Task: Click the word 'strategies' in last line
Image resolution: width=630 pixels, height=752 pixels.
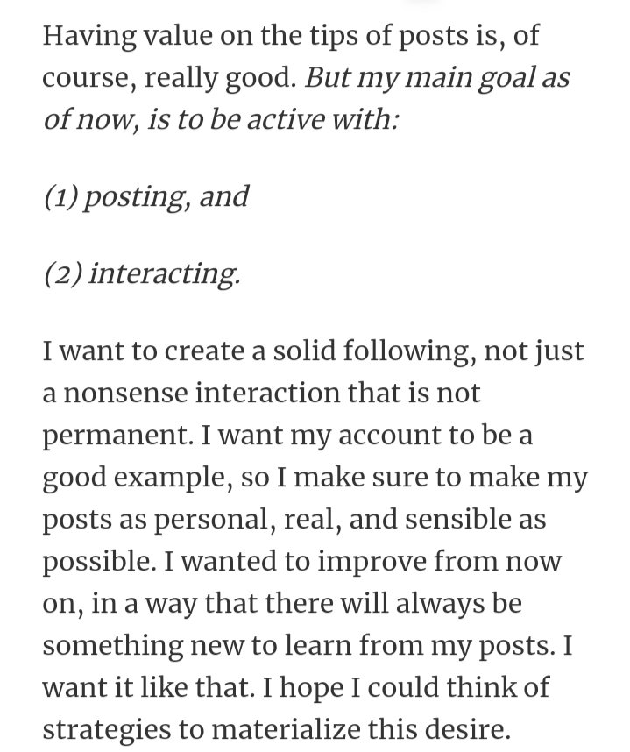Action: [107, 730]
